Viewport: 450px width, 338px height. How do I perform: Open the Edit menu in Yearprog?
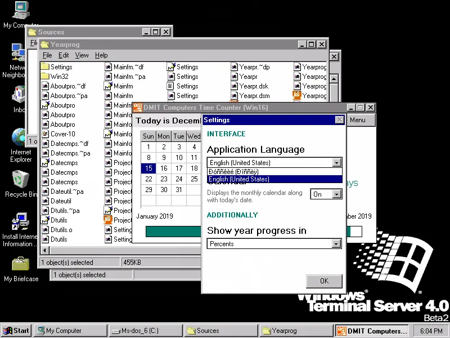(x=64, y=55)
